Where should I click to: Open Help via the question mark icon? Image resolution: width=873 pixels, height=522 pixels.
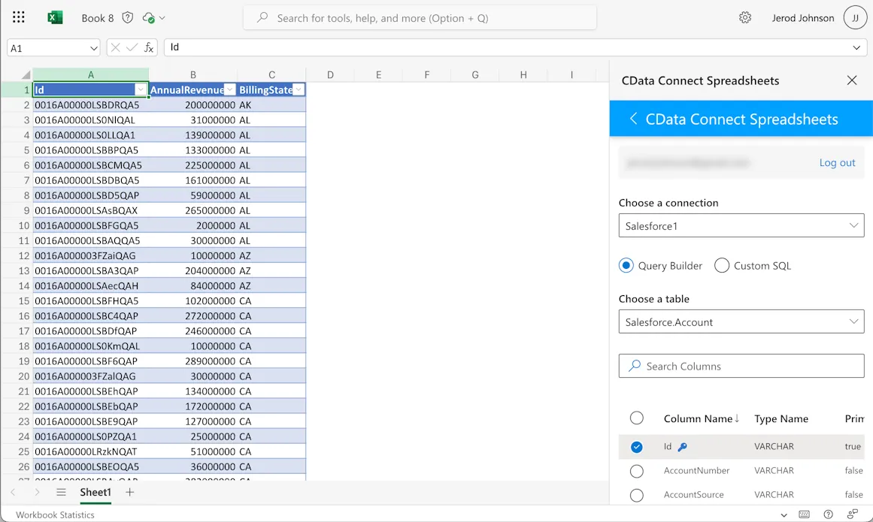pyautogui.click(x=827, y=514)
